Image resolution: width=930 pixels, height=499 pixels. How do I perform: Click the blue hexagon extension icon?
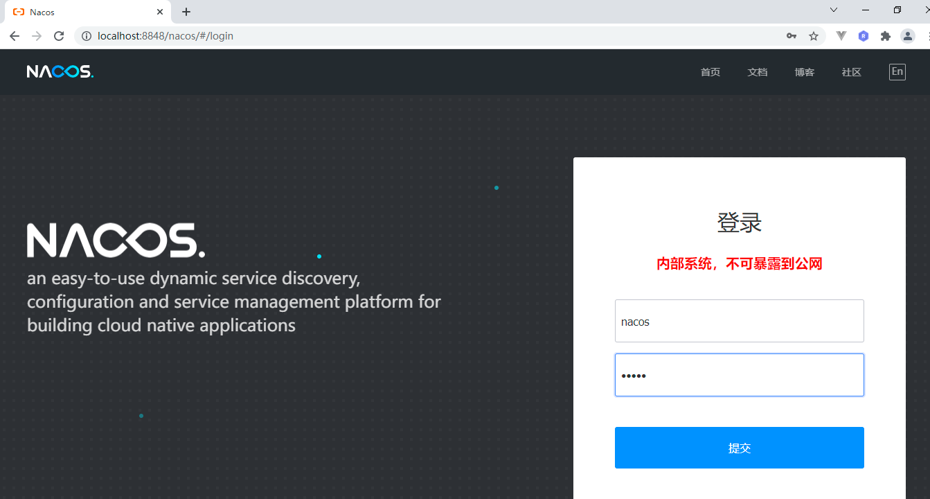coord(864,36)
